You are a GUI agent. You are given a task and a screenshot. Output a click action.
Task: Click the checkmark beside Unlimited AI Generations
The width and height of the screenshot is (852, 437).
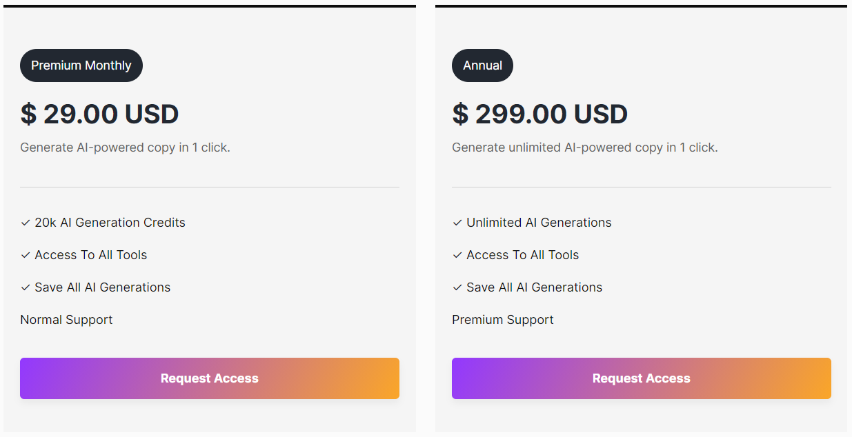[x=457, y=223]
